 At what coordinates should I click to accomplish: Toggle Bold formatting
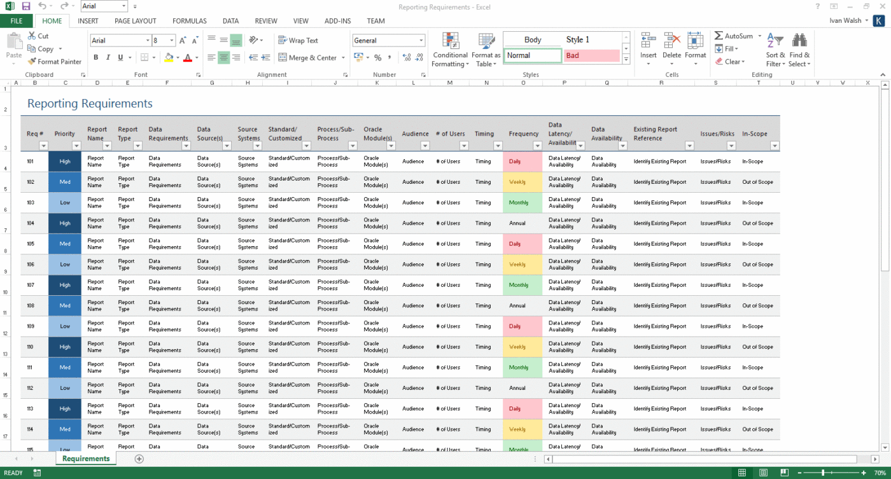coord(96,57)
